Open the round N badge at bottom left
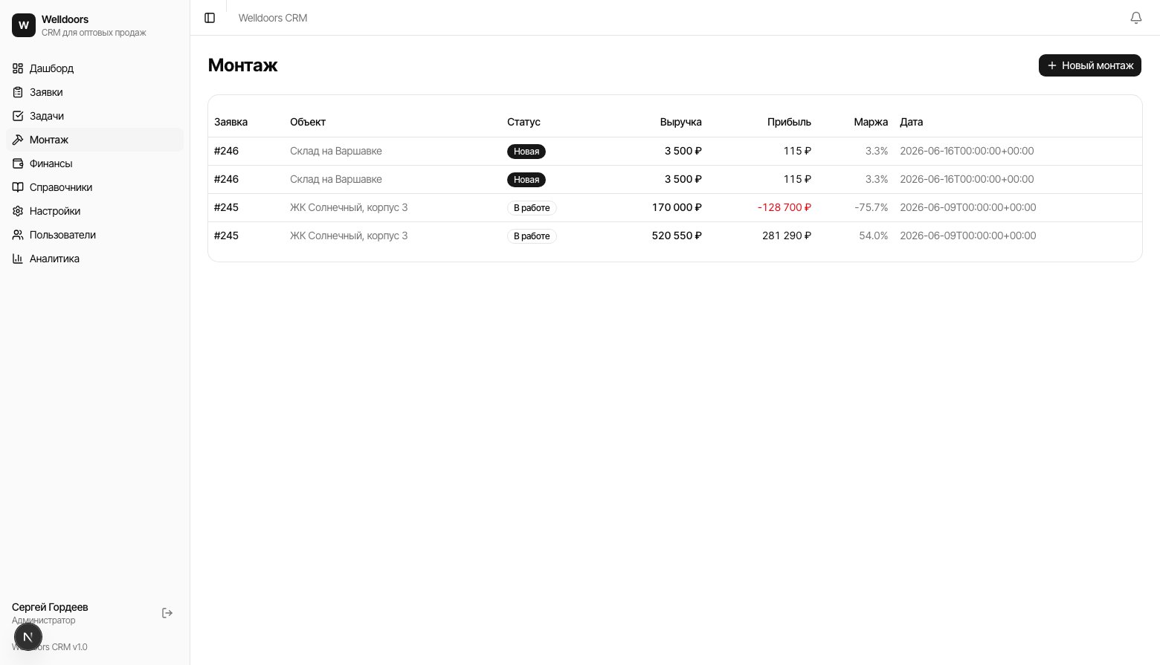 [28, 637]
